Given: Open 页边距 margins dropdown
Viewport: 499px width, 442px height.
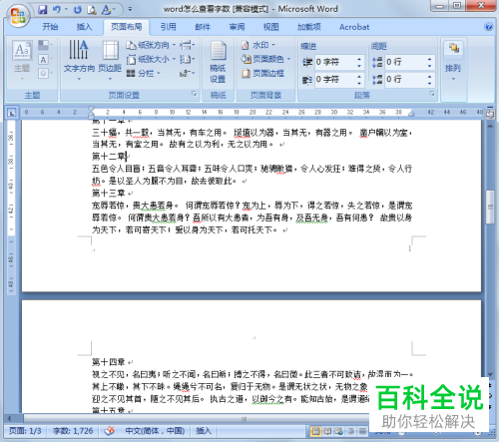Looking at the screenshot, I should pos(110,60).
